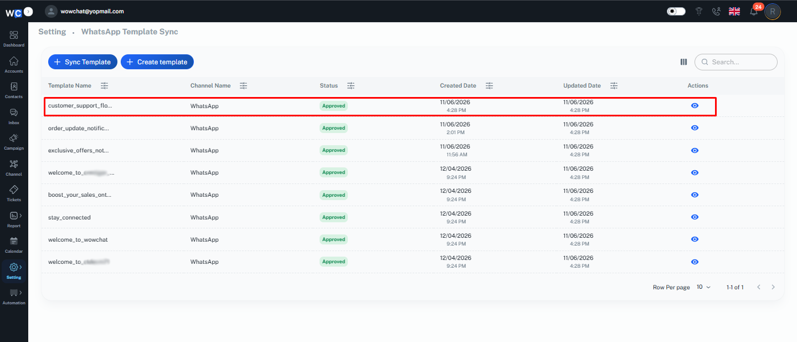Select Dashboard in the sidebar menu

point(14,38)
